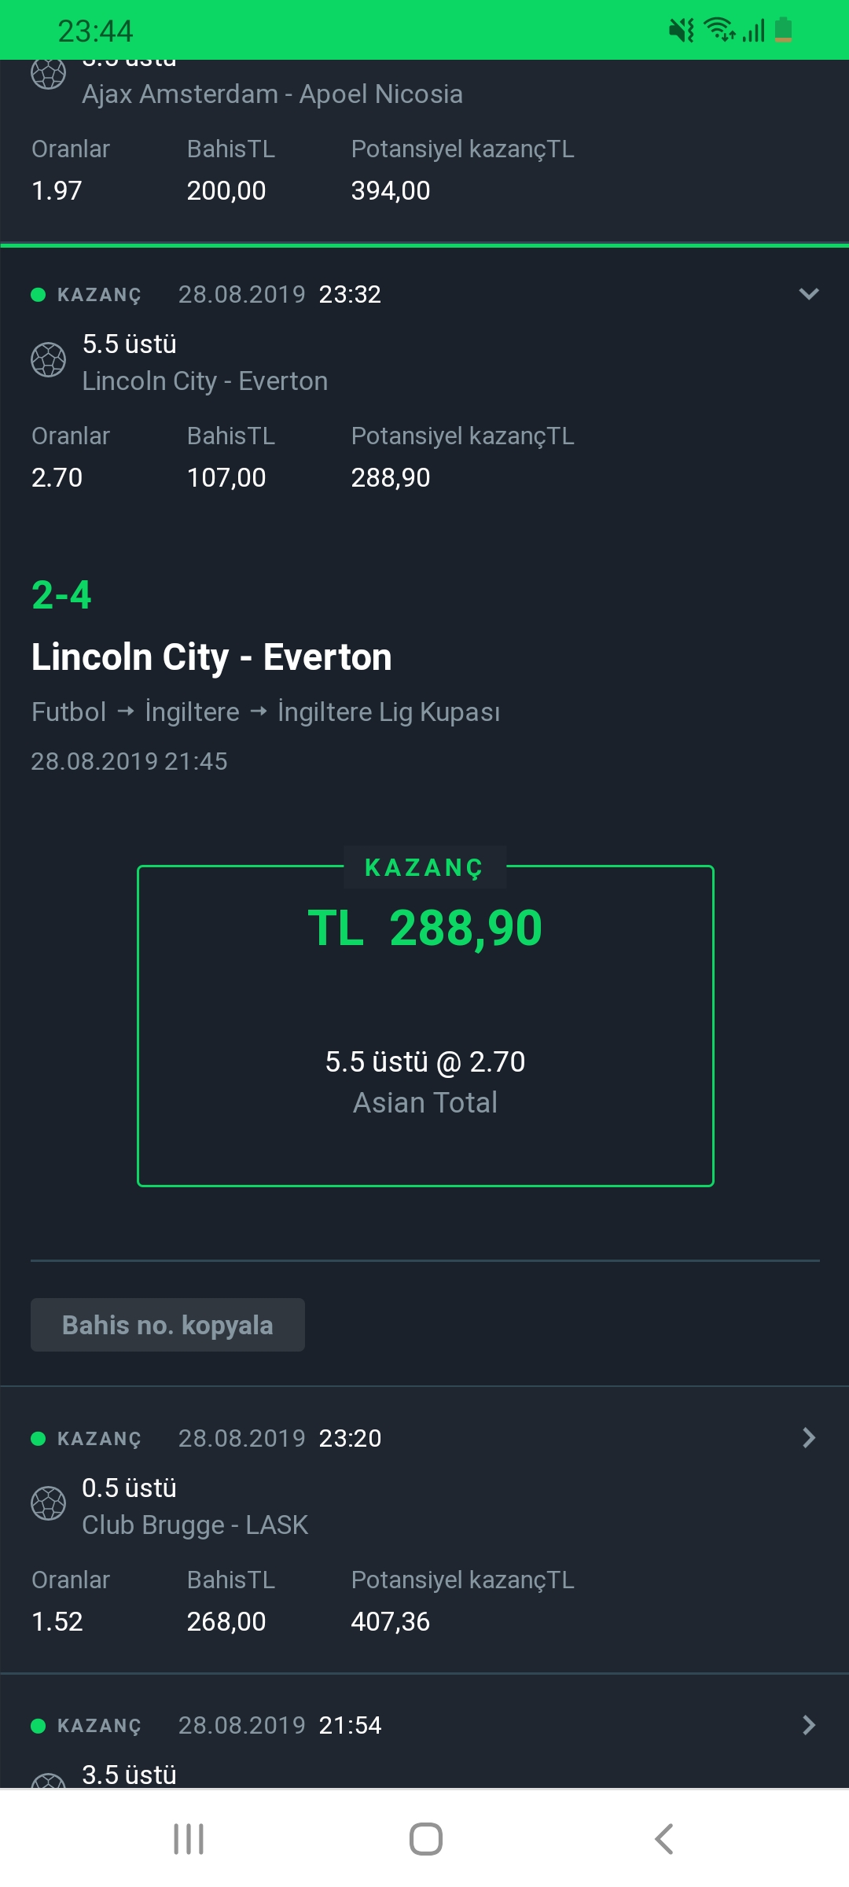
Task: Expand the Club Brugge - LASK bet
Action: 809,1438
